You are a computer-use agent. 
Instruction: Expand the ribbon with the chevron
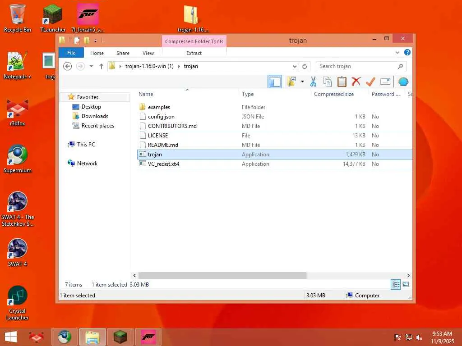[x=397, y=52]
